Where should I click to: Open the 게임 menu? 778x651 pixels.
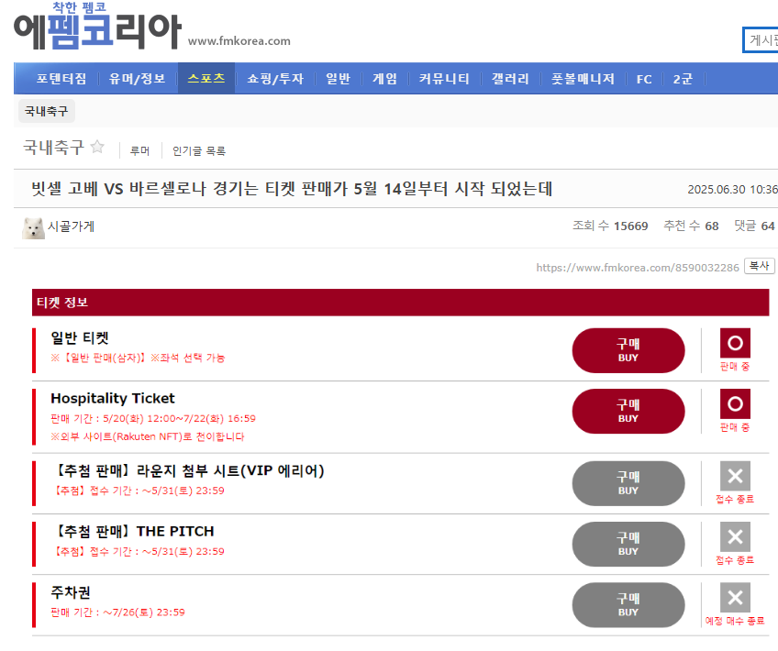tap(385, 79)
